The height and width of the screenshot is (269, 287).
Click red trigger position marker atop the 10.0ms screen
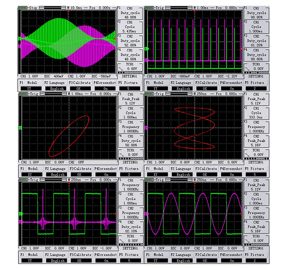point(68,11)
